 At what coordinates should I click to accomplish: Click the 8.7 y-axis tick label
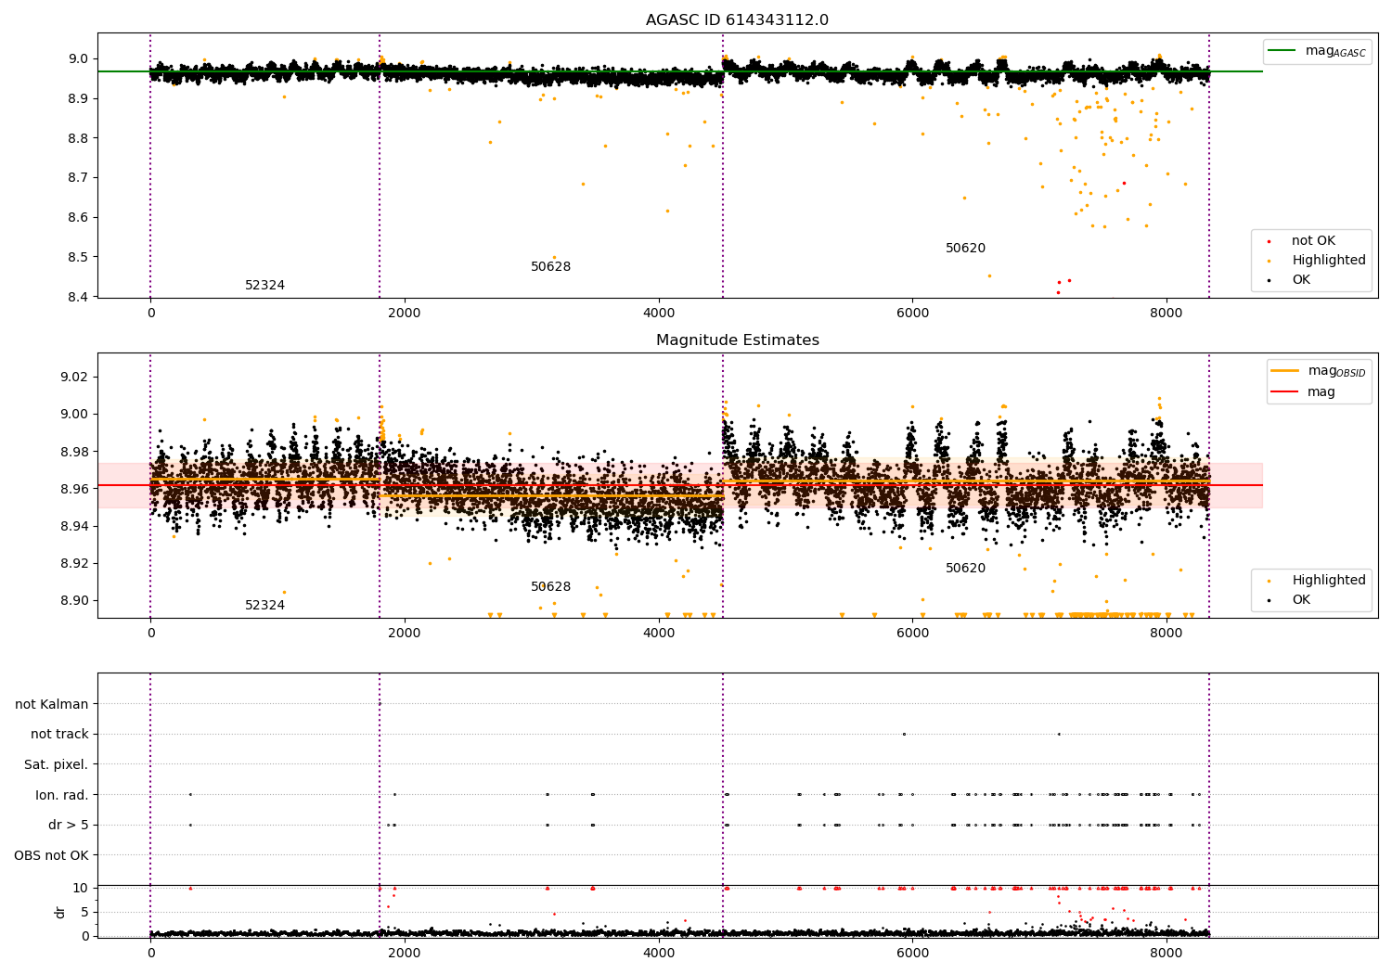(79, 178)
